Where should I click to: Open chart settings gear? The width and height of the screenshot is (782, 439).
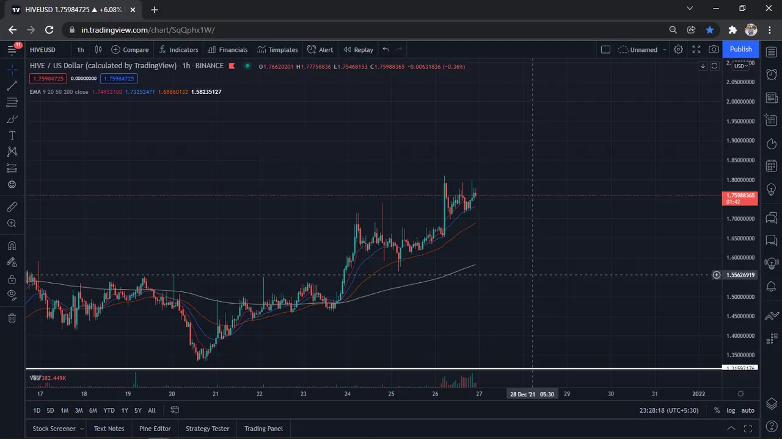pos(678,50)
